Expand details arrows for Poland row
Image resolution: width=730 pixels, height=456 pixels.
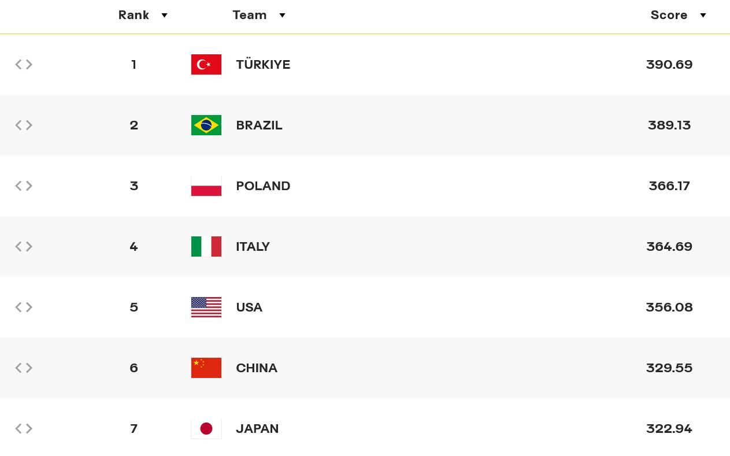24,186
